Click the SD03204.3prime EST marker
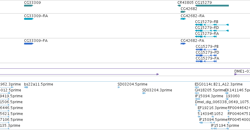Screen dimensions: 250x130 click(x=144, y=93)
